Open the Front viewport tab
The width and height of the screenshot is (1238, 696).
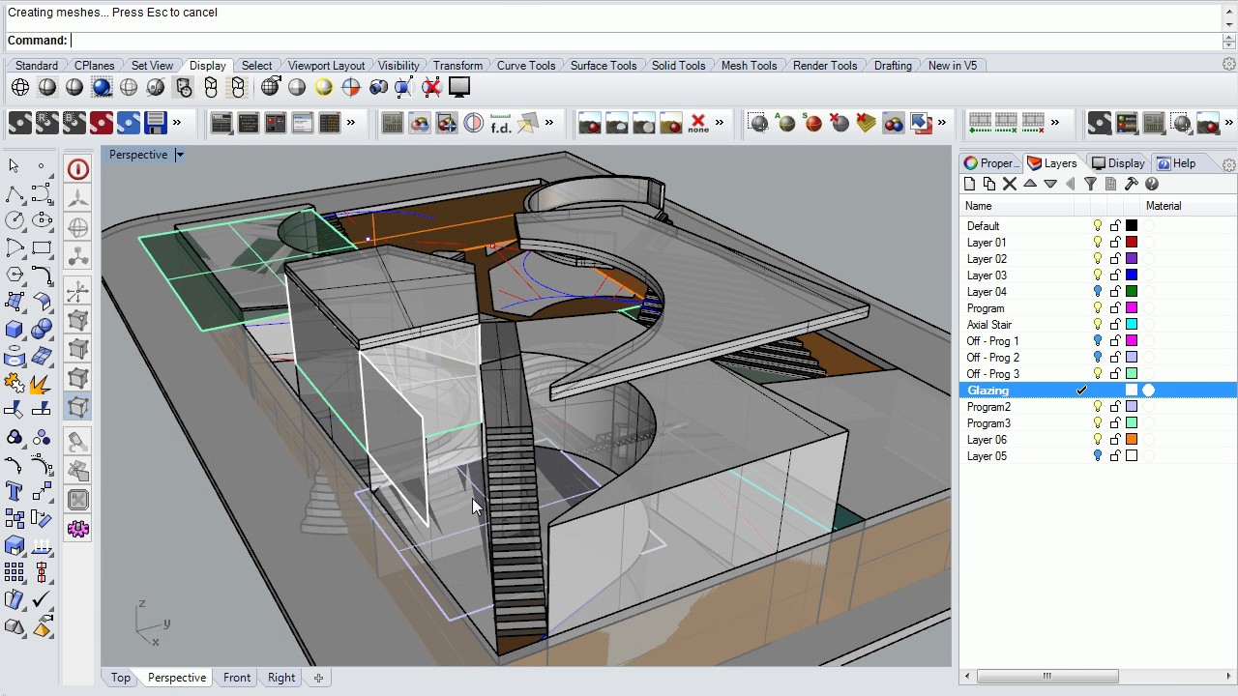(237, 678)
